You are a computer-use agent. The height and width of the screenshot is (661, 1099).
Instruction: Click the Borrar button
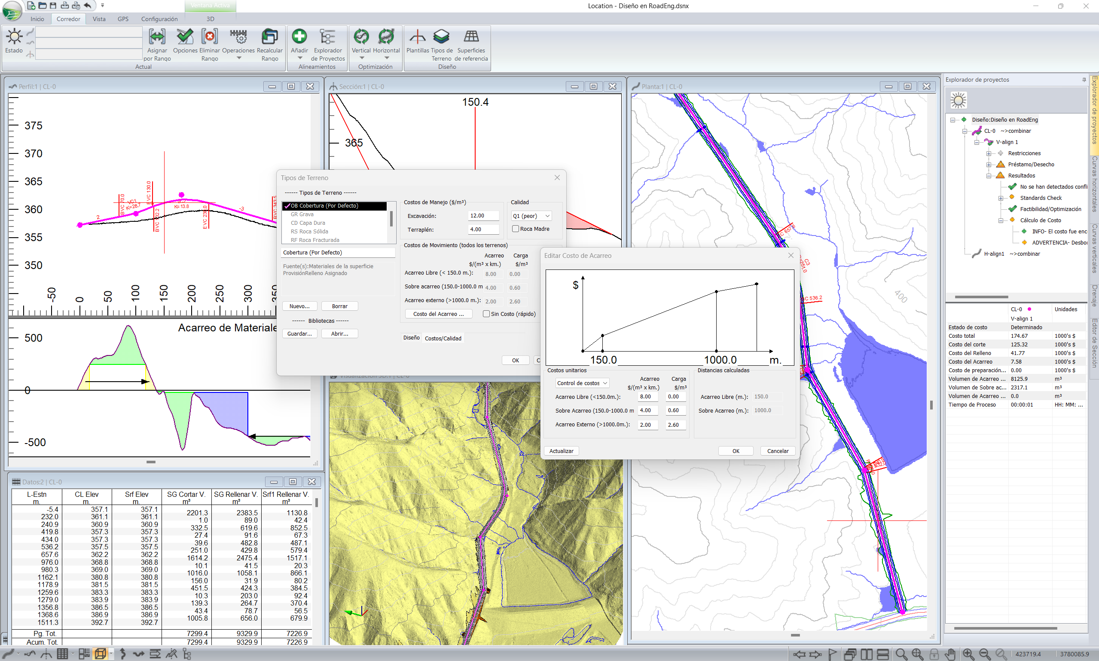click(340, 306)
